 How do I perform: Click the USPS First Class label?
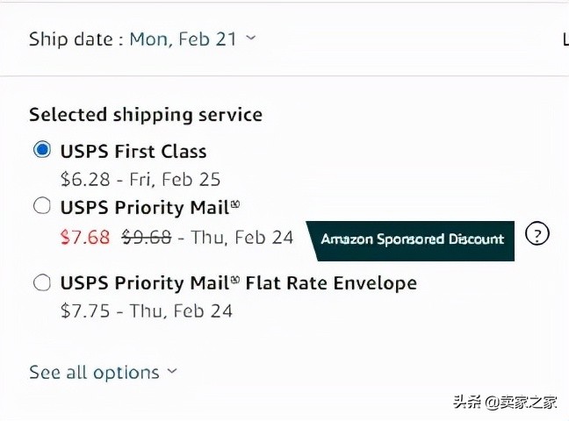(133, 151)
